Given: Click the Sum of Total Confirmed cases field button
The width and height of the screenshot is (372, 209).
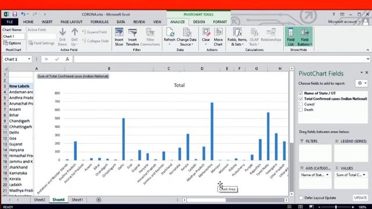Looking at the screenshot, I should click(73, 76).
